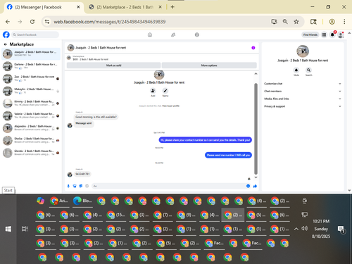Screen dimensions: 352x264
Task: Click the Search Facebook field
Action: 35,34
